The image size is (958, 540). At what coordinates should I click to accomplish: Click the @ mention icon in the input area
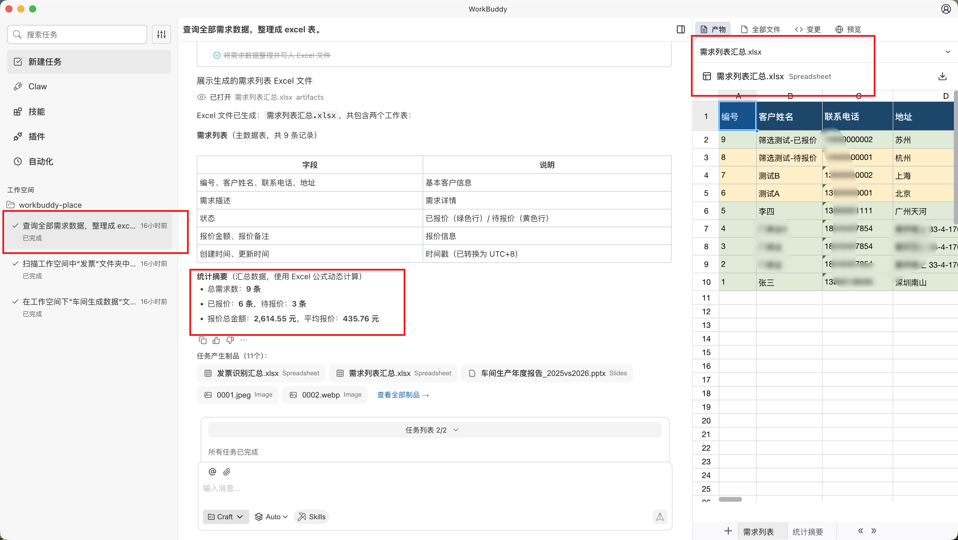click(212, 471)
